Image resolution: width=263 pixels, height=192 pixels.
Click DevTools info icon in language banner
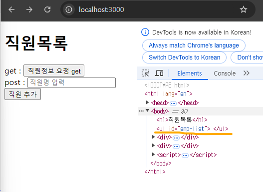tap(145, 32)
